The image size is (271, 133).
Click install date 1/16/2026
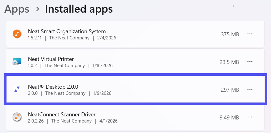[103, 66]
